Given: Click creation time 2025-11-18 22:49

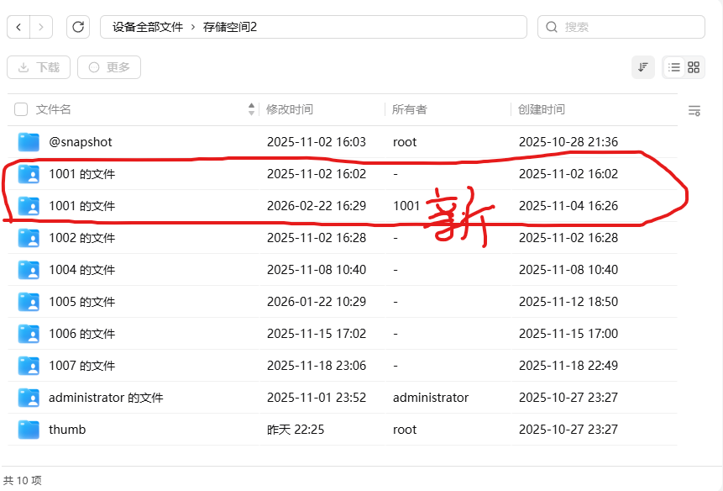Looking at the screenshot, I should [x=568, y=366].
